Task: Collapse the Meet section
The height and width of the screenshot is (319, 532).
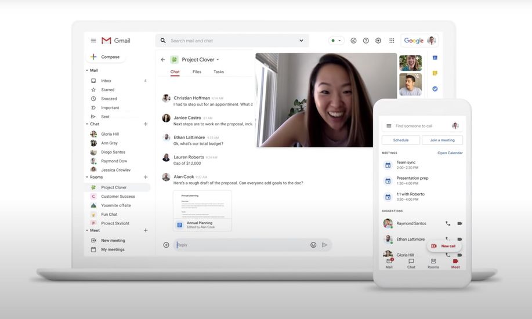Action: point(87,230)
